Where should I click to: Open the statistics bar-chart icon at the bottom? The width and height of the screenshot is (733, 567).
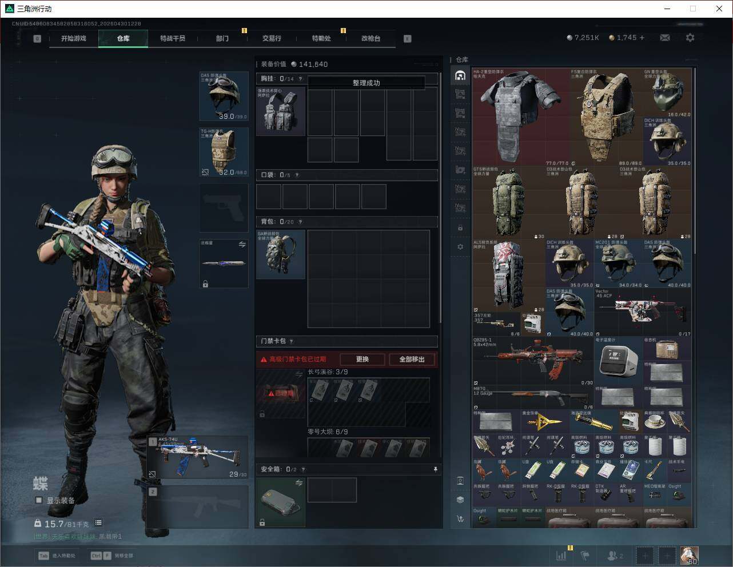561,555
